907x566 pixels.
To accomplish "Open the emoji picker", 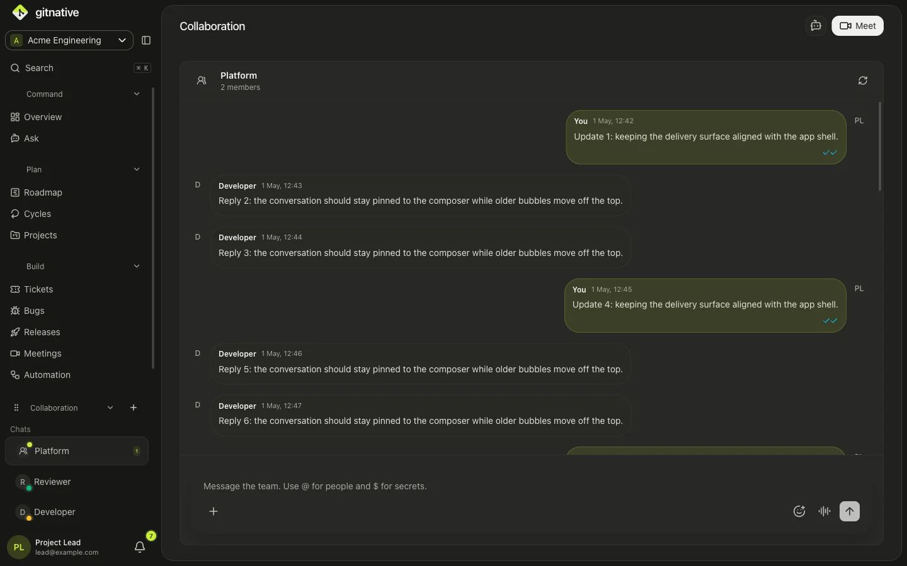I will (799, 511).
